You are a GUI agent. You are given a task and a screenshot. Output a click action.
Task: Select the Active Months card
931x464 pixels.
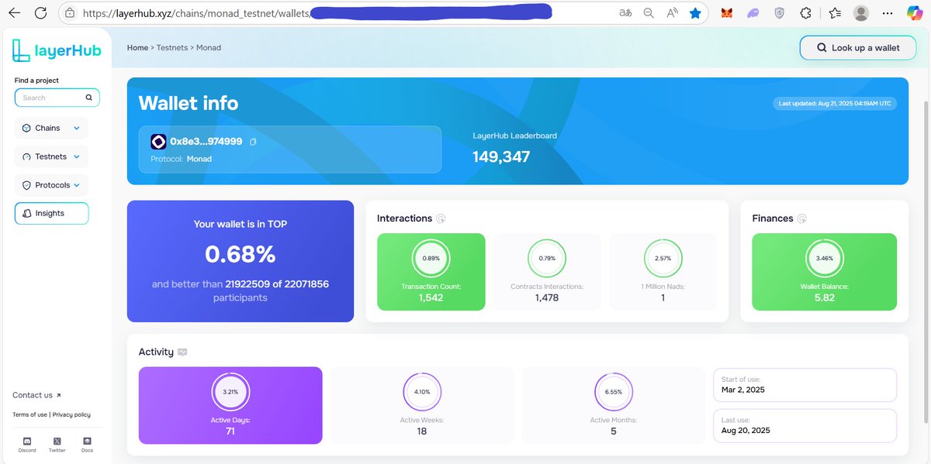(613, 405)
